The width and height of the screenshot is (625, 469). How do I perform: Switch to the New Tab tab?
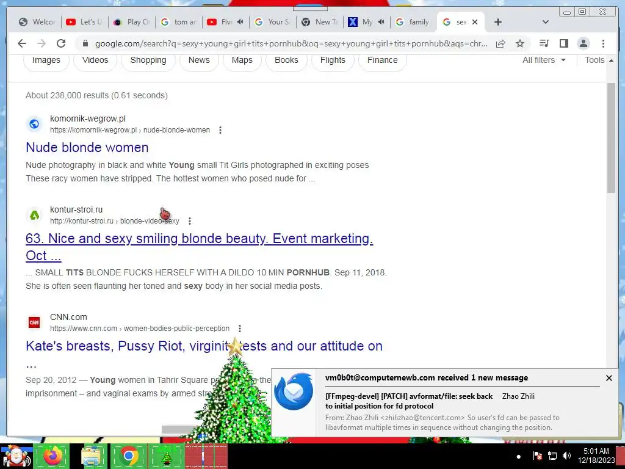click(319, 22)
